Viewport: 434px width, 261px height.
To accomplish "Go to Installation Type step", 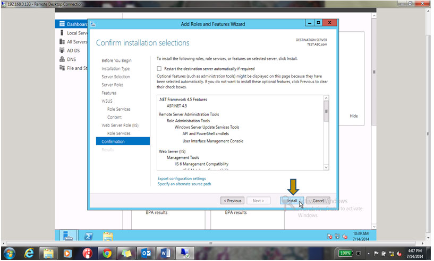I will pos(115,68).
